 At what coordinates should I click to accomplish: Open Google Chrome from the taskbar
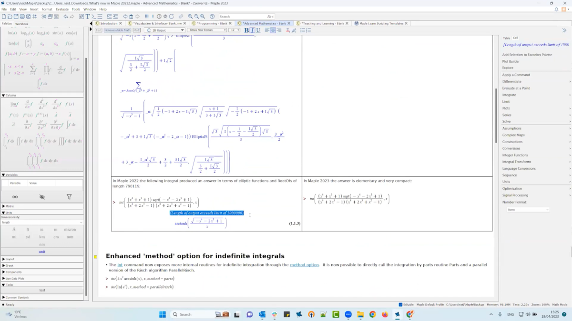pyautogui.click(x=372, y=314)
